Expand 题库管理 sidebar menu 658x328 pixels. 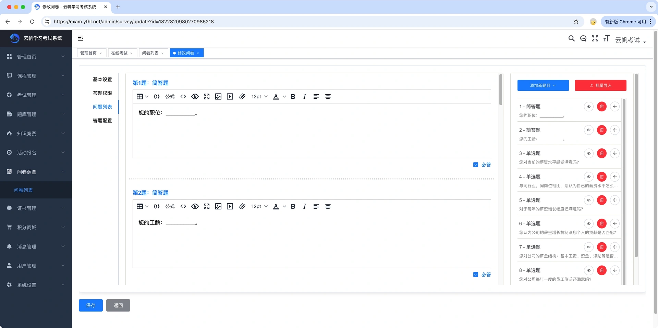tap(36, 114)
